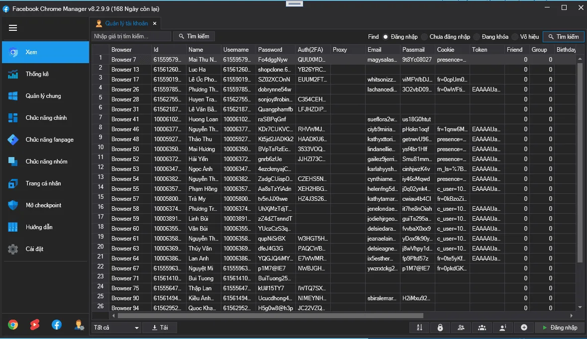
Task: Click the Password column header
Action: [x=276, y=49]
